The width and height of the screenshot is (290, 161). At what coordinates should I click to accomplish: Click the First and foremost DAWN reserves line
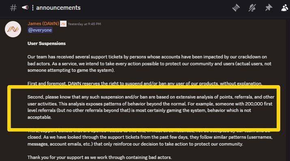pyautogui.click(x=145, y=84)
